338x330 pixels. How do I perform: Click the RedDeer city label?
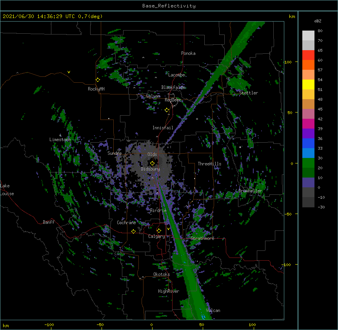(x=173, y=100)
